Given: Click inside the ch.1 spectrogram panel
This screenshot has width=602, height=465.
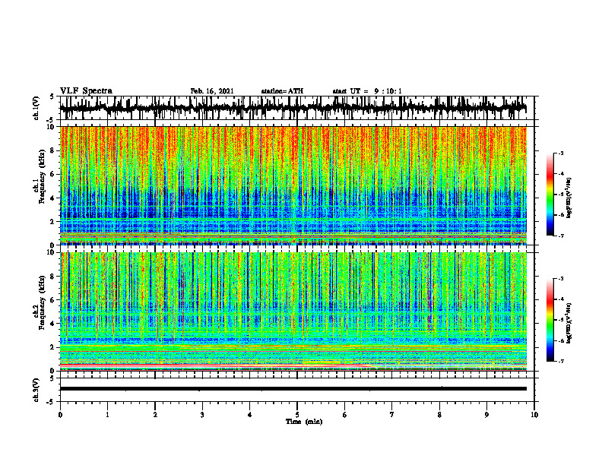Looking at the screenshot, I should coord(293,185).
